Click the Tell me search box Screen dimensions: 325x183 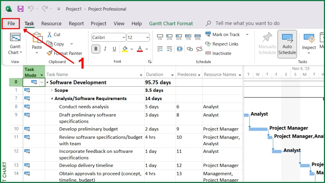(x=244, y=23)
